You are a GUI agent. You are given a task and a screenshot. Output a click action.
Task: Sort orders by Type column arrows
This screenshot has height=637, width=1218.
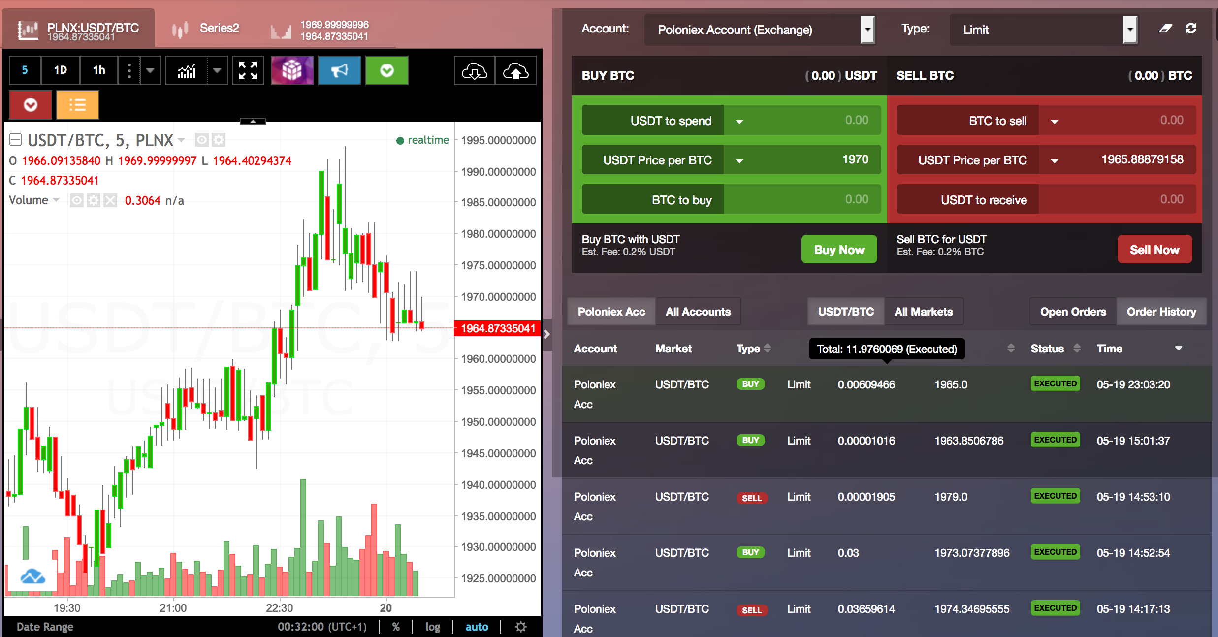[767, 348]
